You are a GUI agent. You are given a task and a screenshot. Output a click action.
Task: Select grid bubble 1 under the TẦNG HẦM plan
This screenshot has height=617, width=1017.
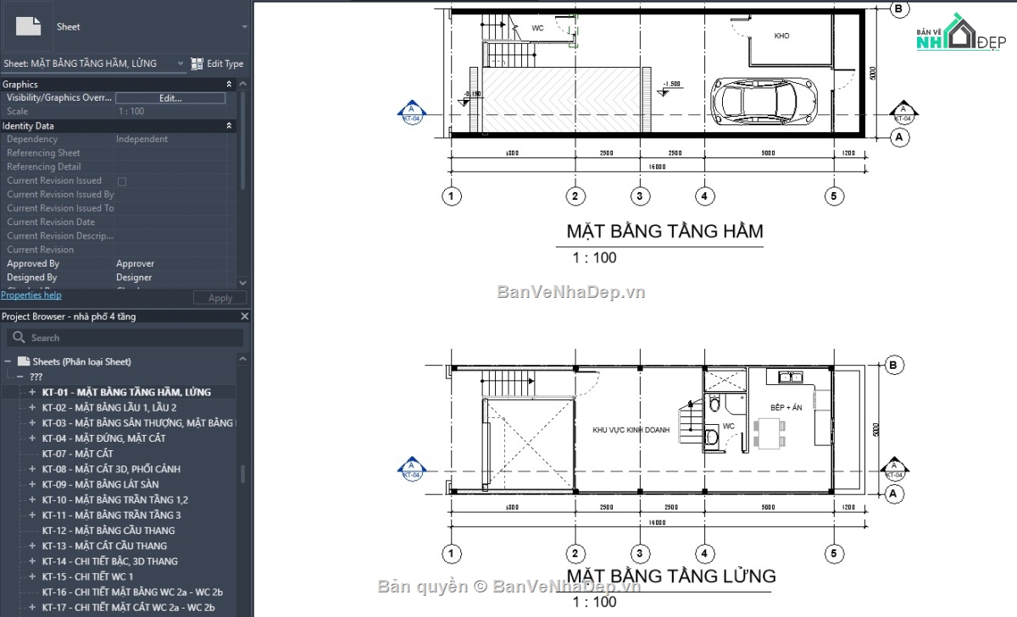(x=452, y=196)
